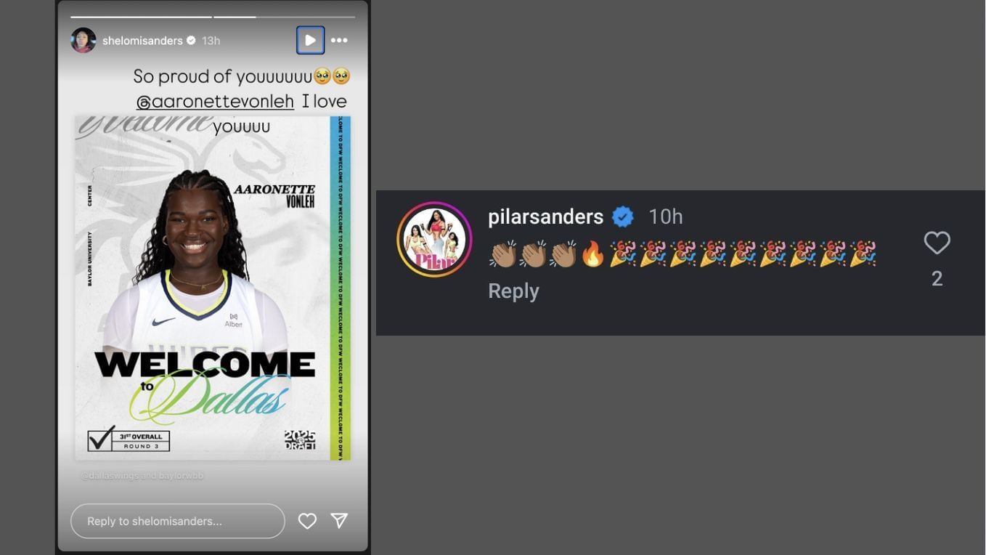The height and width of the screenshot is (555, 986).
Task: Jump to the last story progress segment
Action: (x=284, y=17)
